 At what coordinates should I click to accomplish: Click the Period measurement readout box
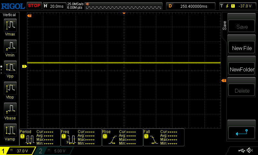pos(40,137)
